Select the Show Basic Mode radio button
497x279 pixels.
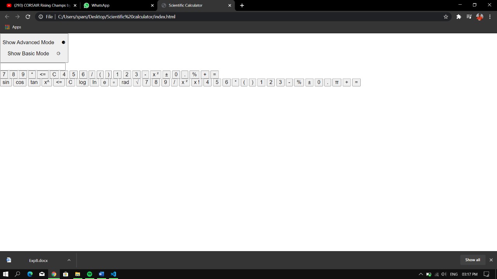pyautogui.click(x=58, y=53)
